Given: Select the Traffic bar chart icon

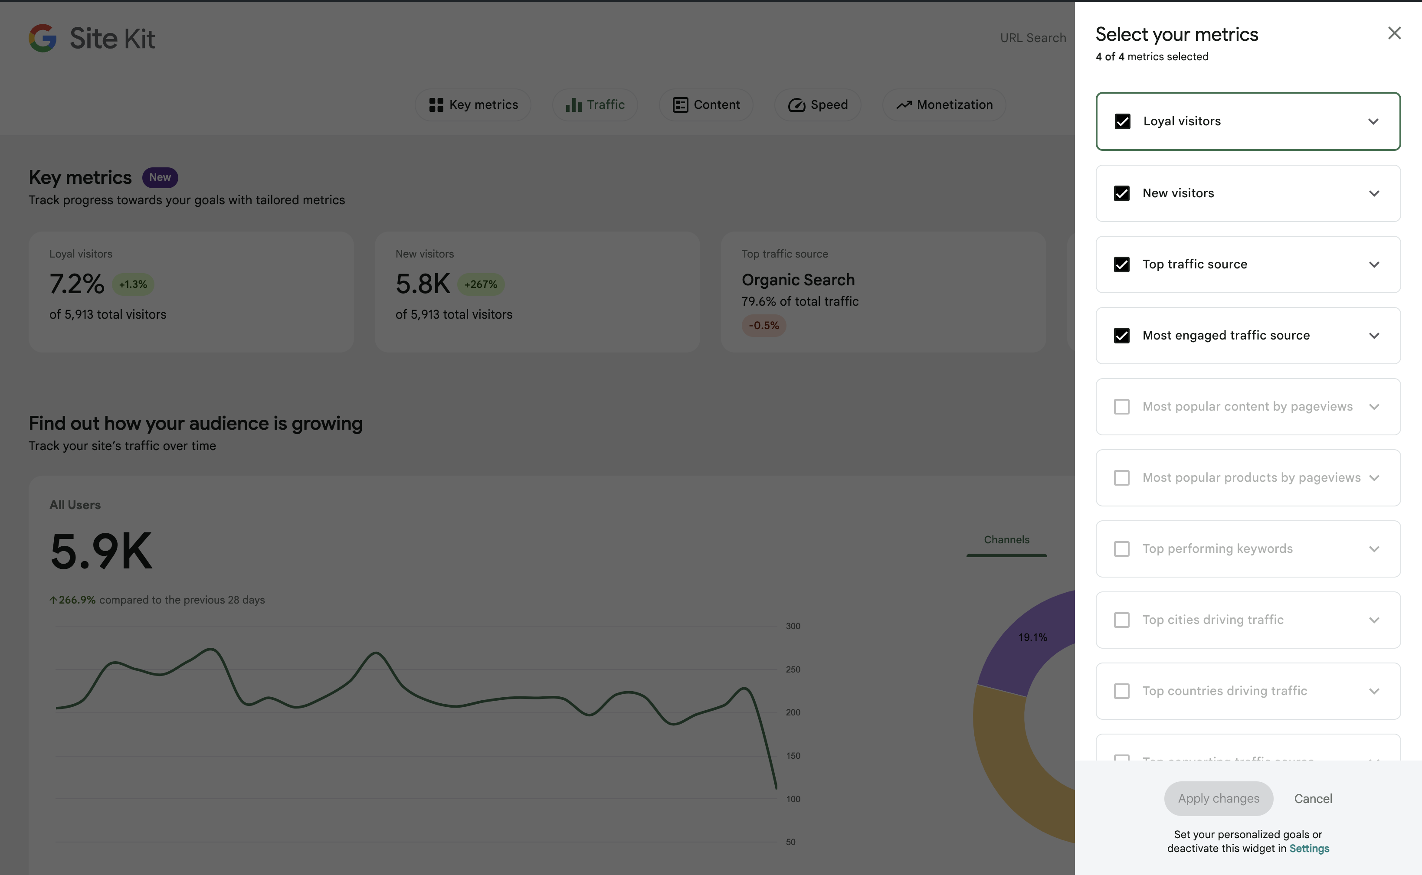Looking at the screenshot, I should pos(572,105).
